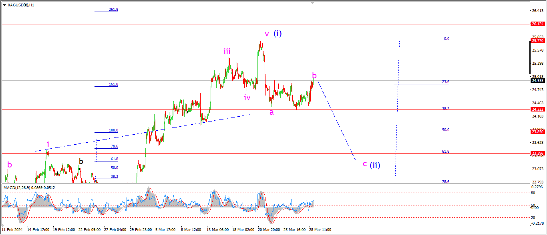Select the black b wave label
Image resolution: width=547 pixels, height=235 pixels.
click(x=81, y=161)
